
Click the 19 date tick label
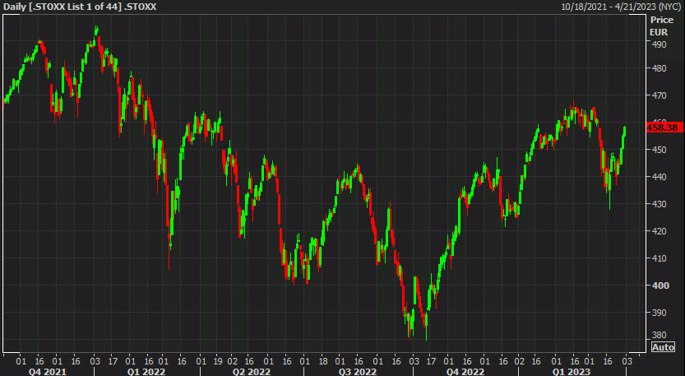(218, 361)
